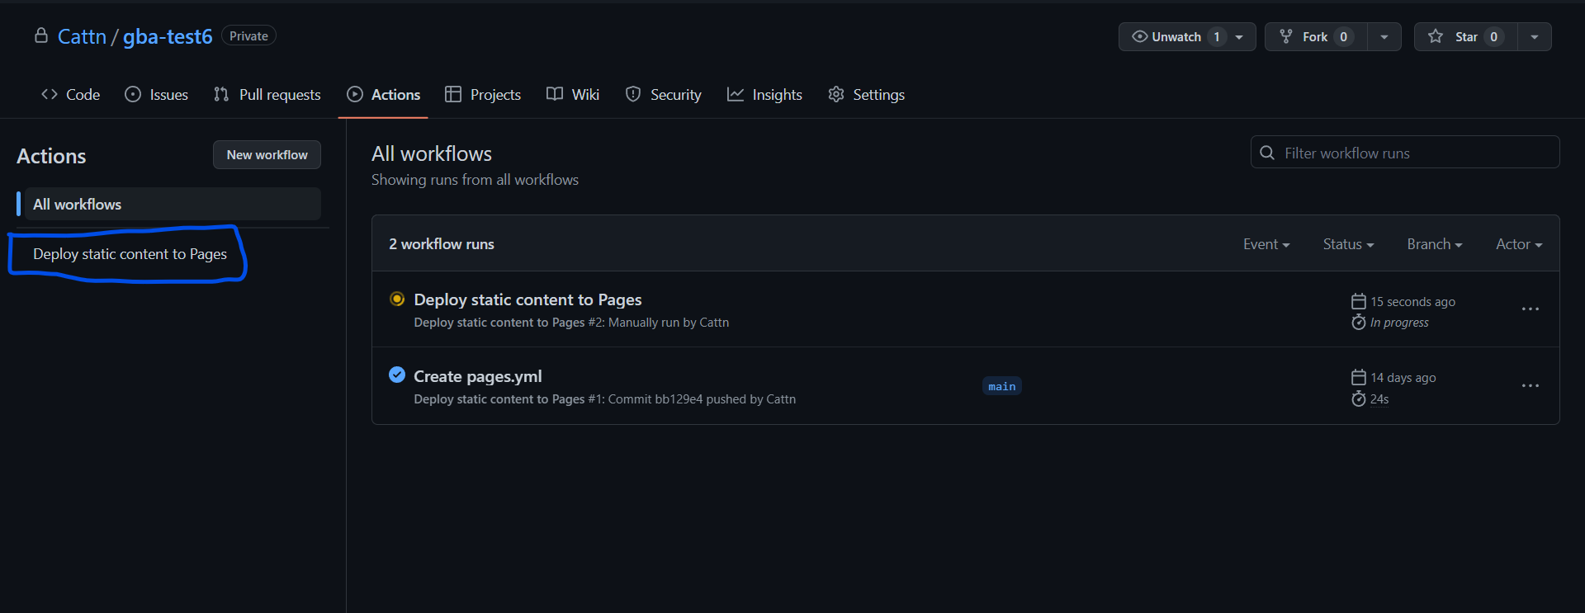Switch to the Pull requests tab
This screenshot has width=1585, height=613.
[x=267, y=95]
